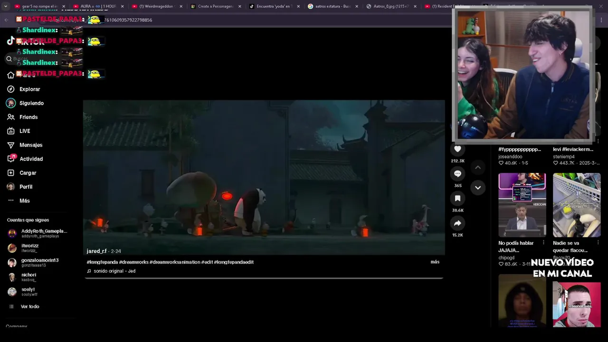The image size is (608, 342).
Task: Share the video using the arrow icon
Action: [x=457, y=223]
